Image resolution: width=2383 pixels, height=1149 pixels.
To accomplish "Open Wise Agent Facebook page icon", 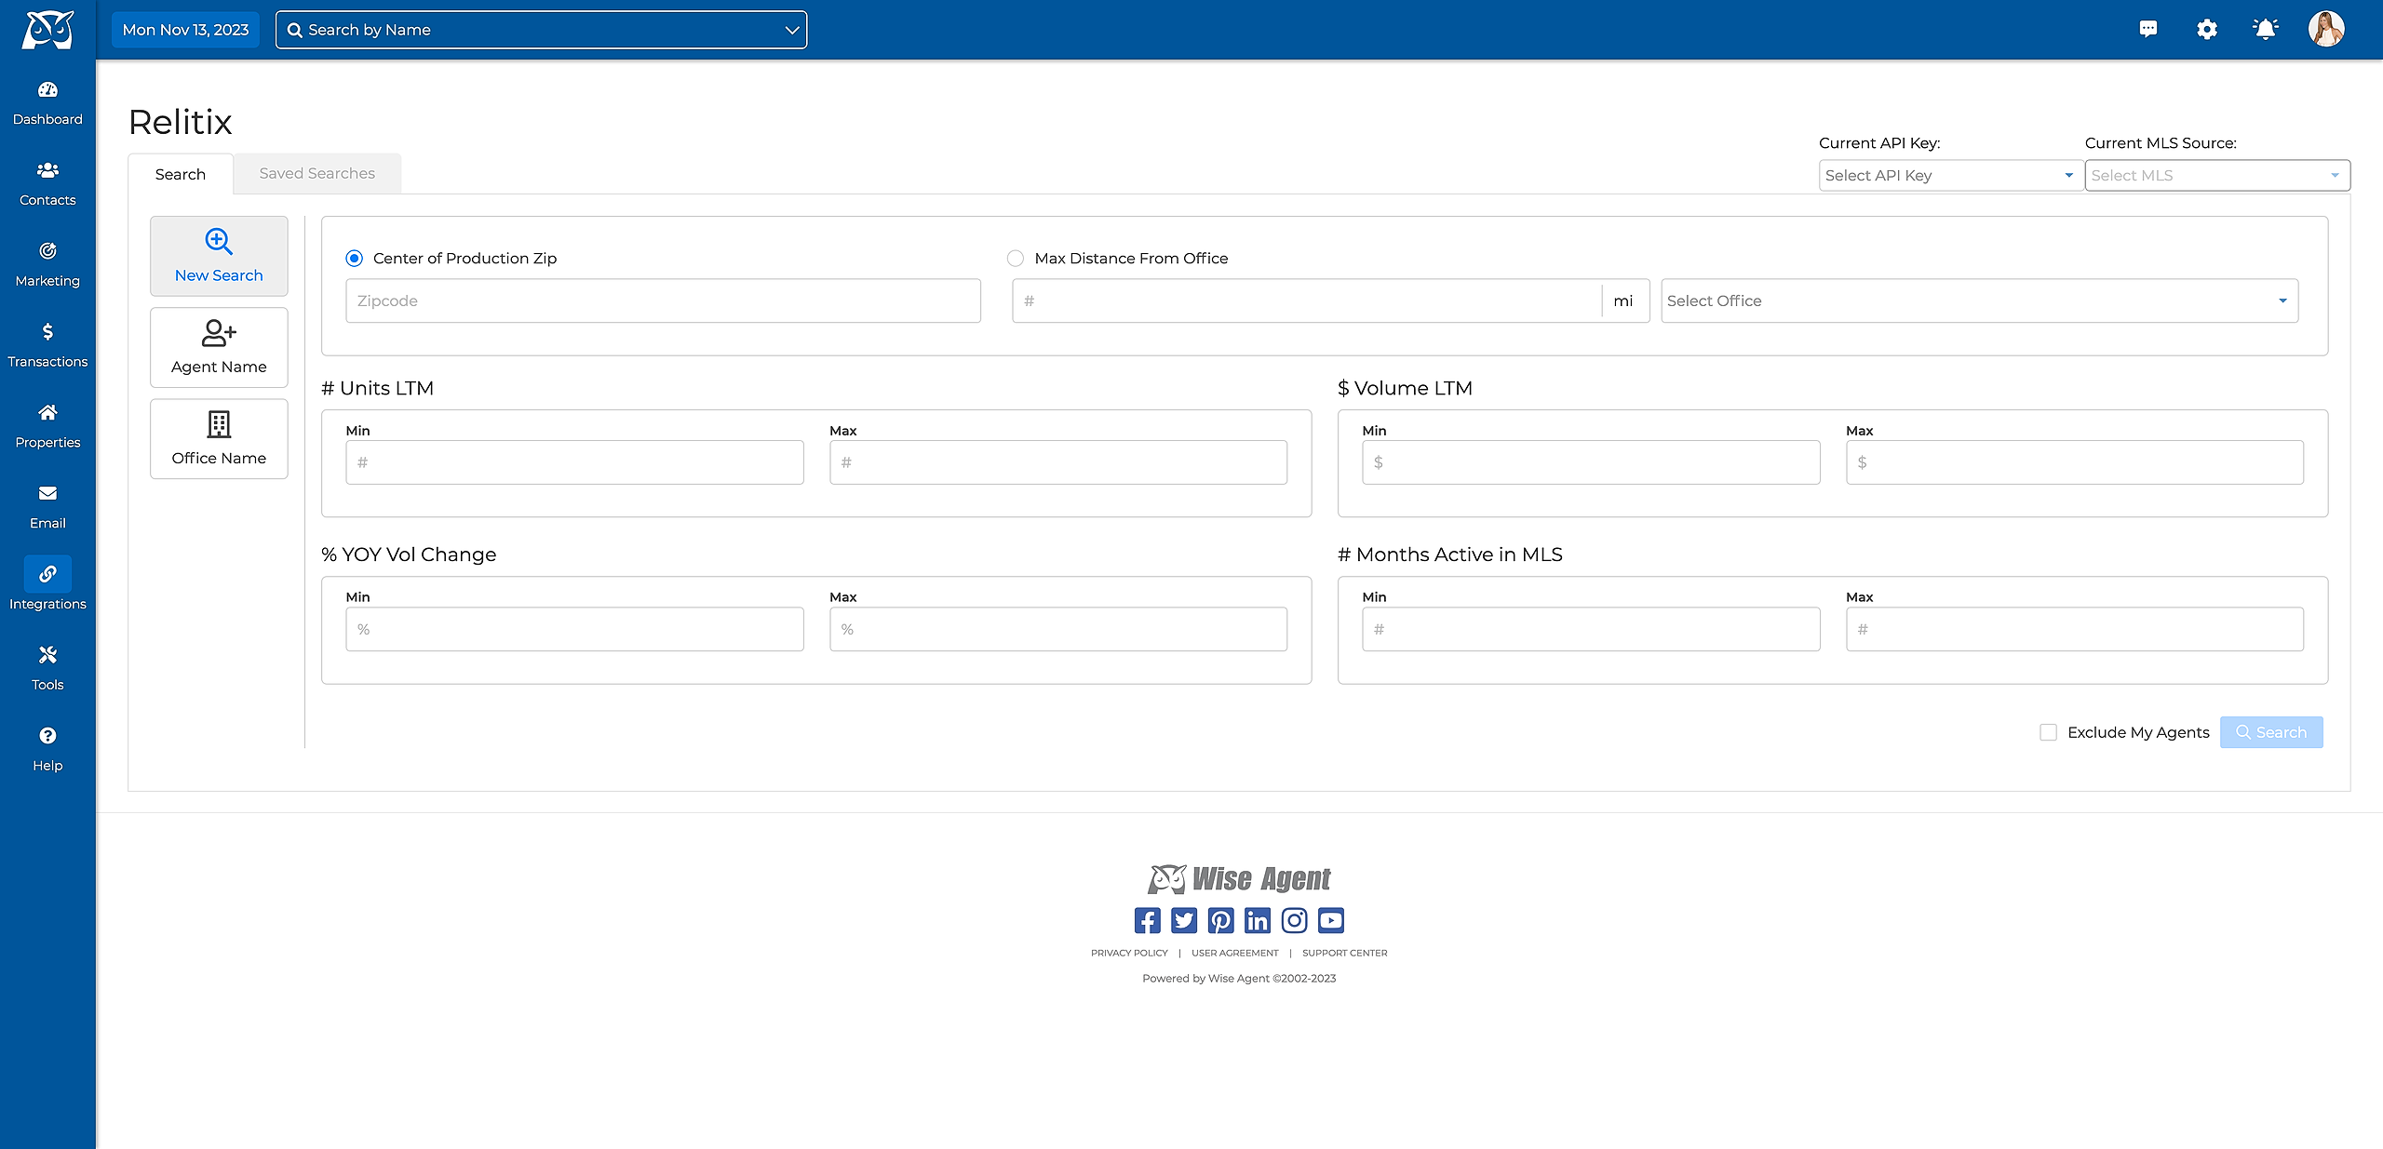I will (1148, 920).
